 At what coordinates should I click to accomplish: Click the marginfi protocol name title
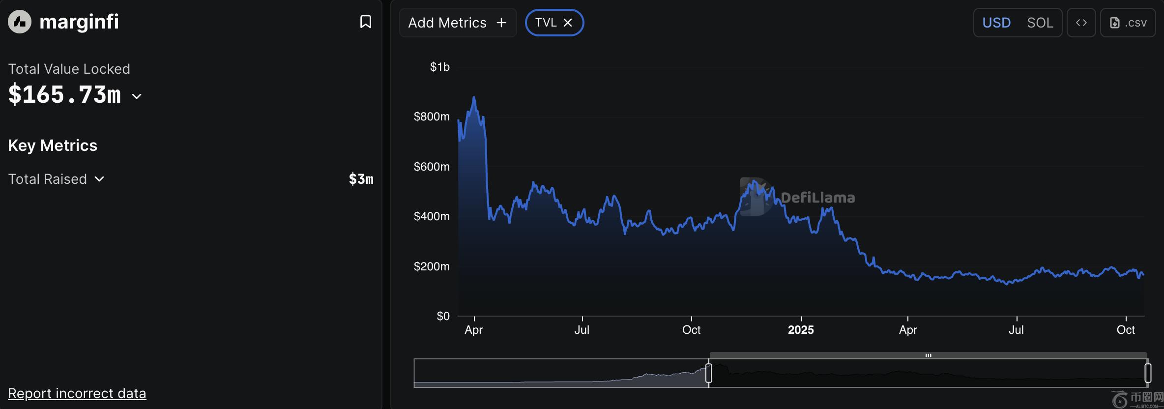coord(79,22)
